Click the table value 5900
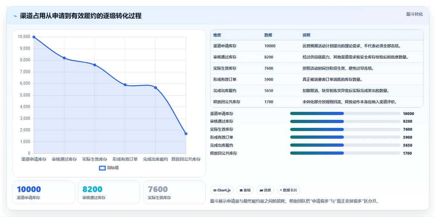This screenshot has height=217, width=436. [269, 80]
